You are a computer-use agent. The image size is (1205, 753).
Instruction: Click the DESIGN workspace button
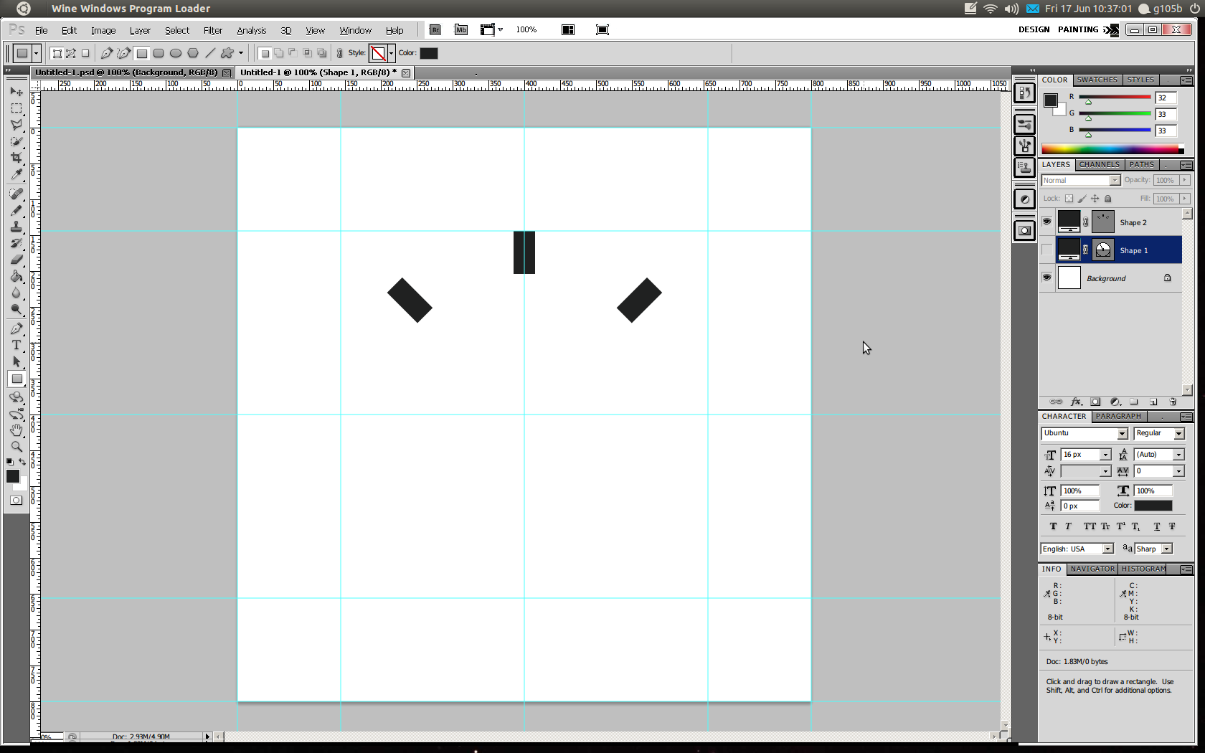tap(1034, 29)
